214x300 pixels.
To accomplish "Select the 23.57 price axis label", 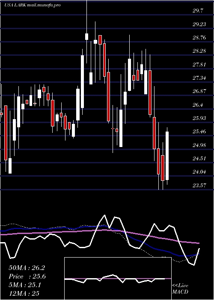I will (x=199, y=185).
